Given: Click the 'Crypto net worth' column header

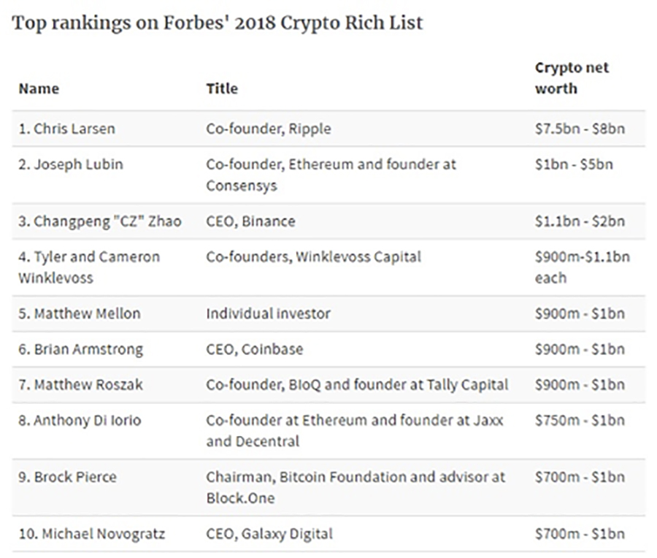Looking at the screenshot, I should pos(572,78).
